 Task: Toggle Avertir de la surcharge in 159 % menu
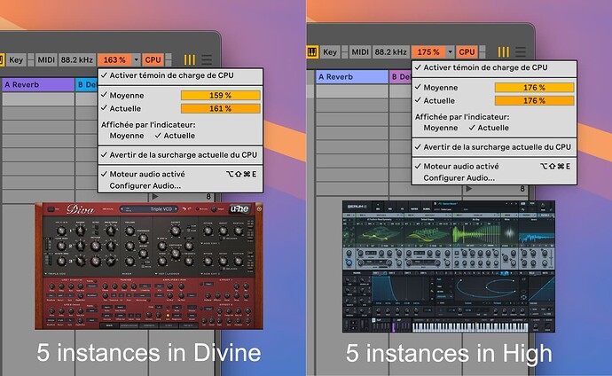pos(180,155)
